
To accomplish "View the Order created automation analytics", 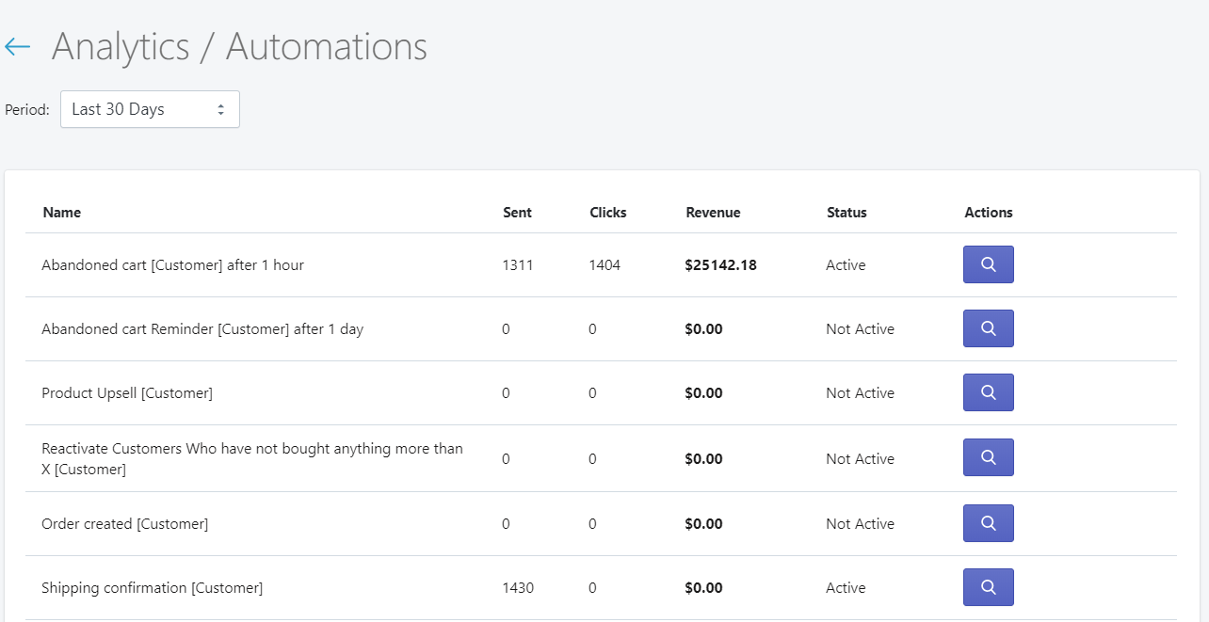I will click(988, 523).
